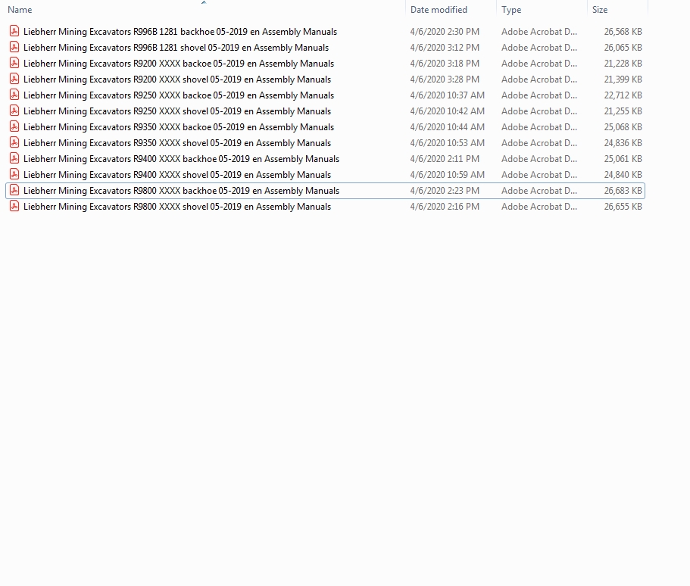Click PDF icon of R9350 XXXX backoe manual
This screenshot has height=586, width=690.
point(14,126)
